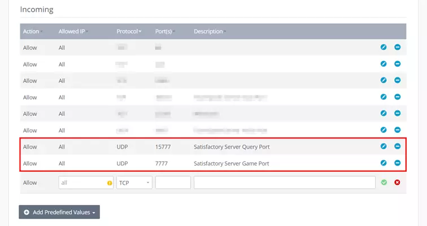Remove the Satisfactory Server Game Port rule
Image resolution: width=427 pixels, height=226 pixels.
[x=397, y=163]
